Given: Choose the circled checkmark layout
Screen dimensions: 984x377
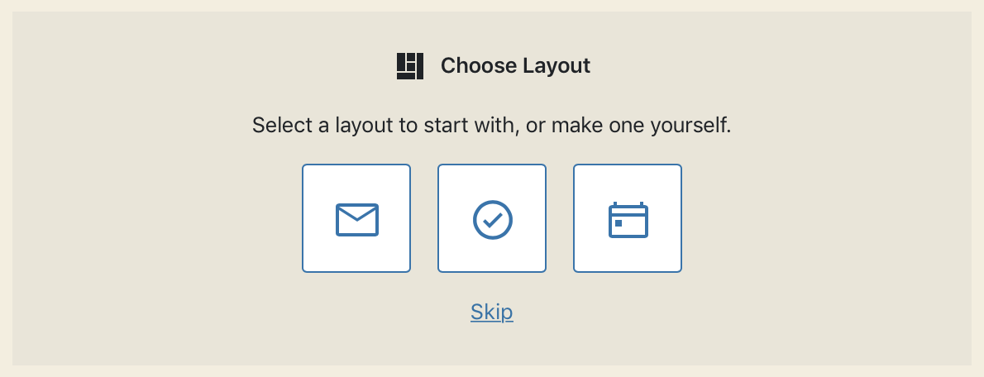Looking at the screenshot, I should pos(492,218).
